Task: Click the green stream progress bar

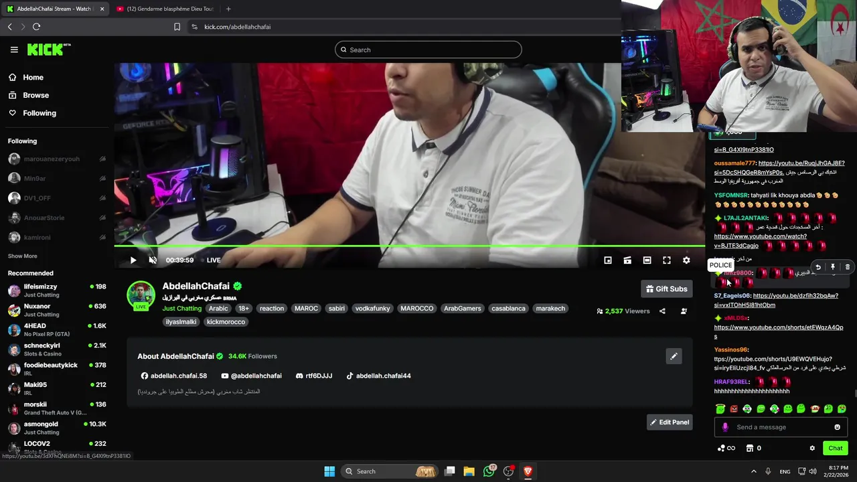Action: point(410,246)
